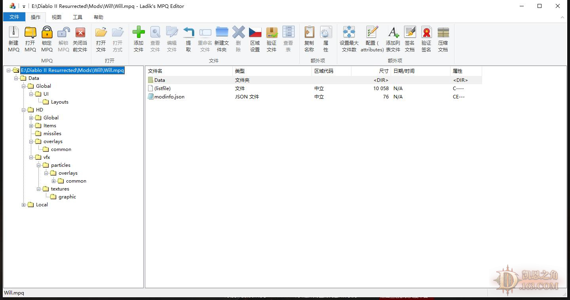Click the JSON 文件 type cell
Viewport: 570px width, 300px height.
coord(247,97)
